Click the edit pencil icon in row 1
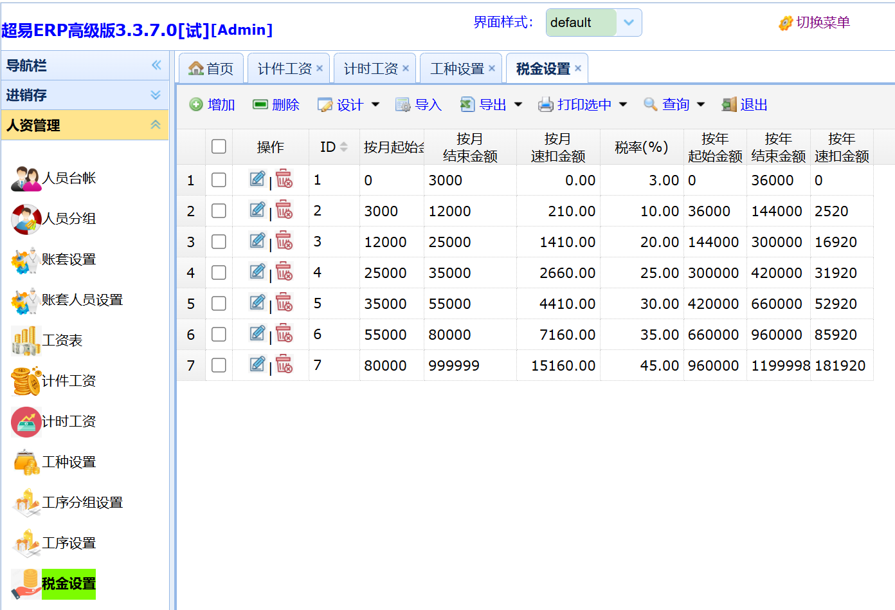Viewport: 895px width, 610px height. pos(257,179)
